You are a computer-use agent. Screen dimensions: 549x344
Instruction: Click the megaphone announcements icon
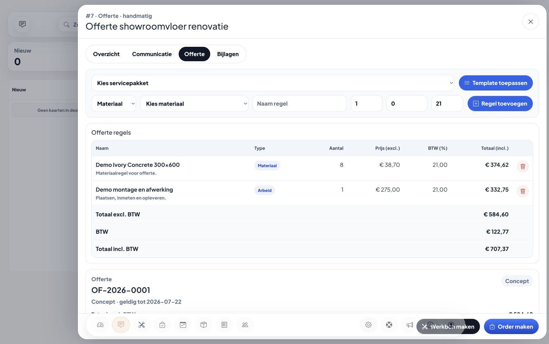tap(409, 325)
